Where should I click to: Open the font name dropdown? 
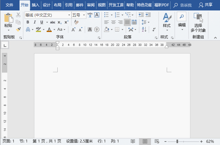click(x=69, y=15)
